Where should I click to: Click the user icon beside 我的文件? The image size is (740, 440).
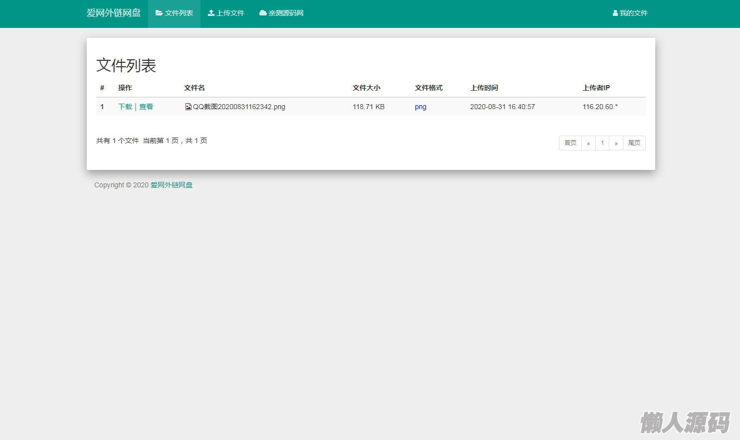(x=615, y=13)
